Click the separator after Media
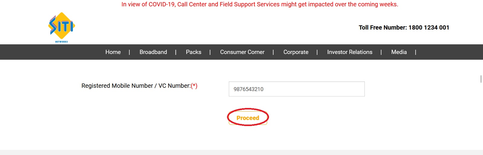 pyautogui.click(x=416, y=52)
